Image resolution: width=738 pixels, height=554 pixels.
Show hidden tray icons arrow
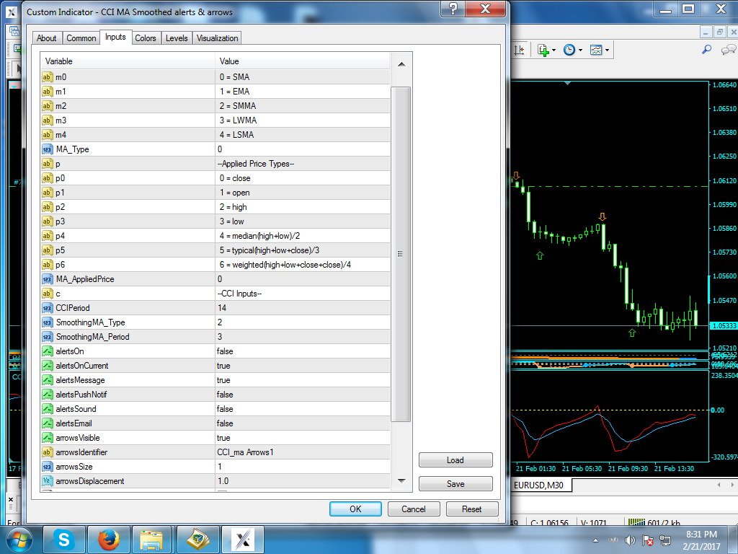click(595, 540)
